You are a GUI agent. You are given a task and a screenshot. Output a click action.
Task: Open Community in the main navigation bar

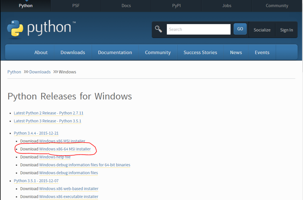(158, 53)
